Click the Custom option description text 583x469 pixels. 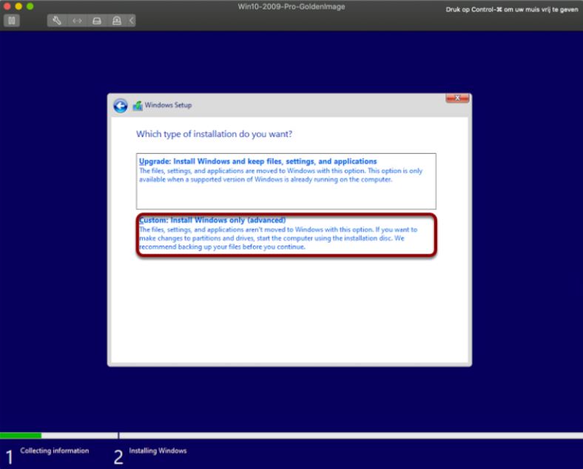[278, 238]
